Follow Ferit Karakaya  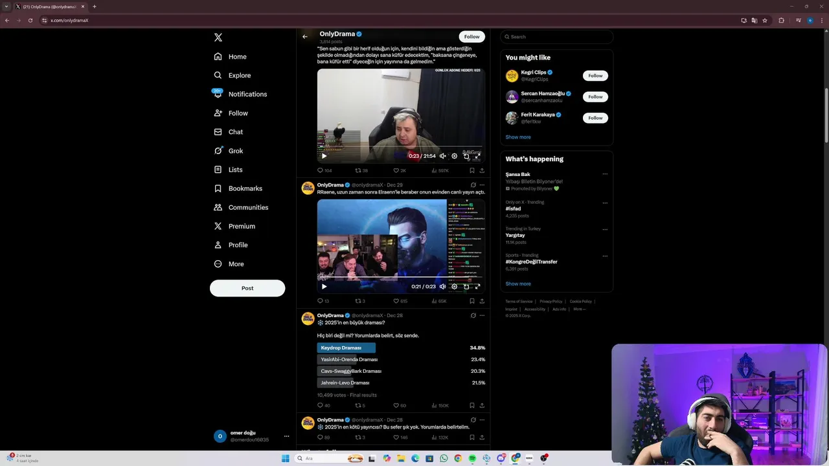(595, 118)
